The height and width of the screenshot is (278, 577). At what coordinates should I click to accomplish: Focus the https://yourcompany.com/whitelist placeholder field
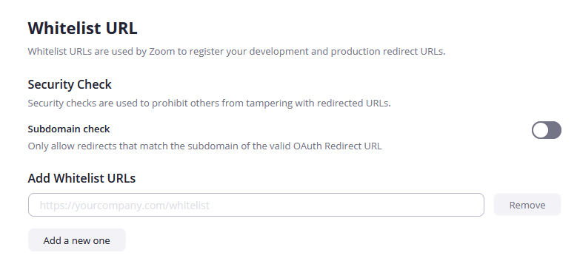coord(256,205)
